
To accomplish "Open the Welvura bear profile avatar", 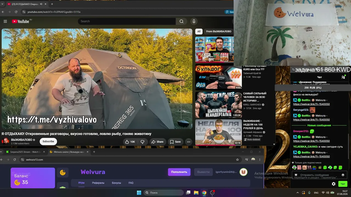I will (x=244, y=172).
